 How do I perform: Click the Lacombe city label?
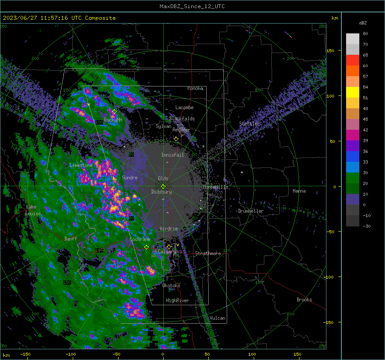pyautogui.click(x=184, y=107)
